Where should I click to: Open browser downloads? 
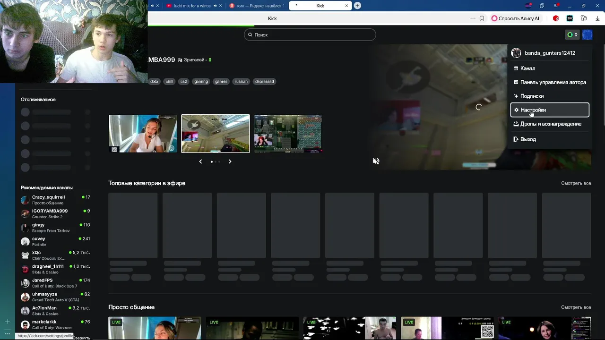tap(597, 18)
